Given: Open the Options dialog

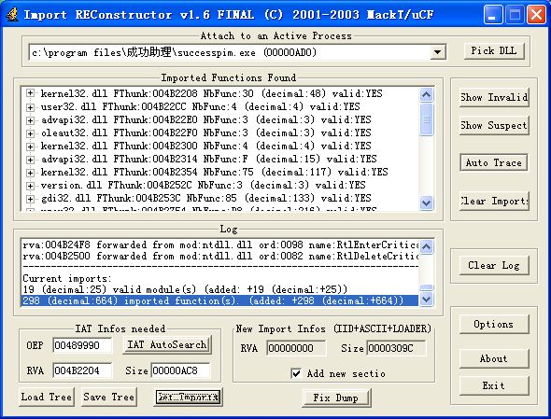Looking at the screenshot, I should [494, 324].
